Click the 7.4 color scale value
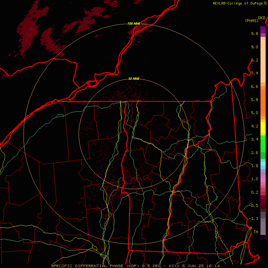Screen dimensions: 268x268 [255, 73]
